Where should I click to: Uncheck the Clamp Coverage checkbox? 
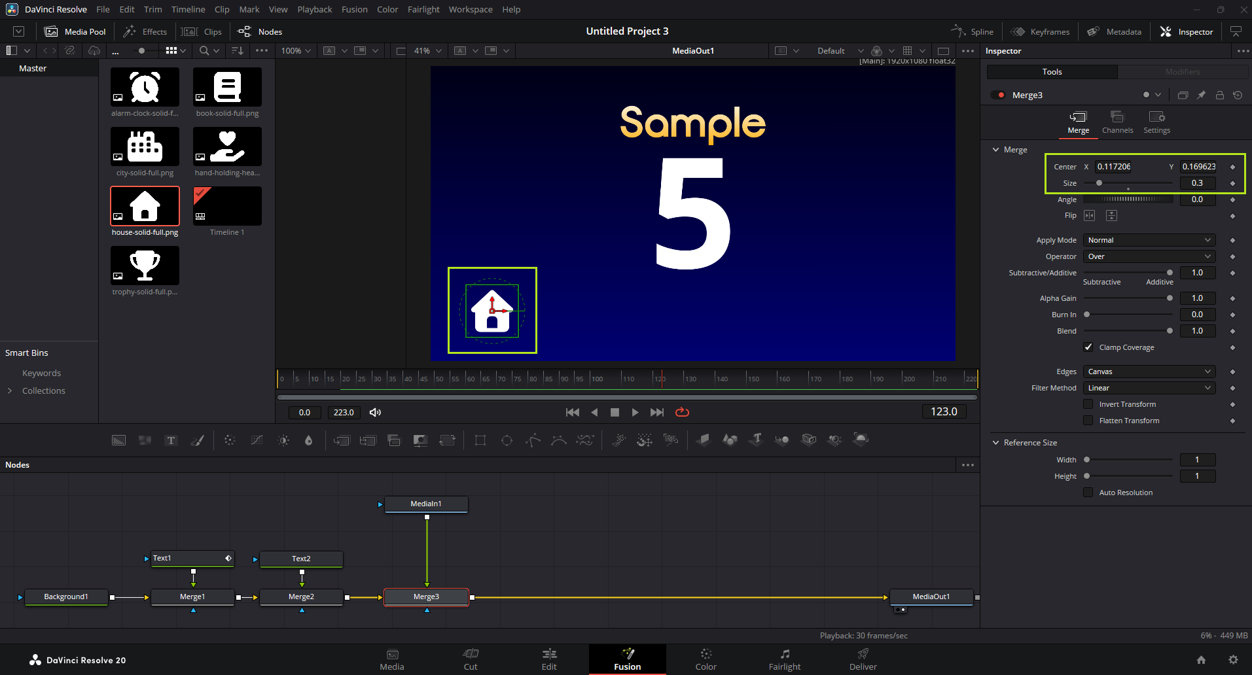click(1088, 347)
